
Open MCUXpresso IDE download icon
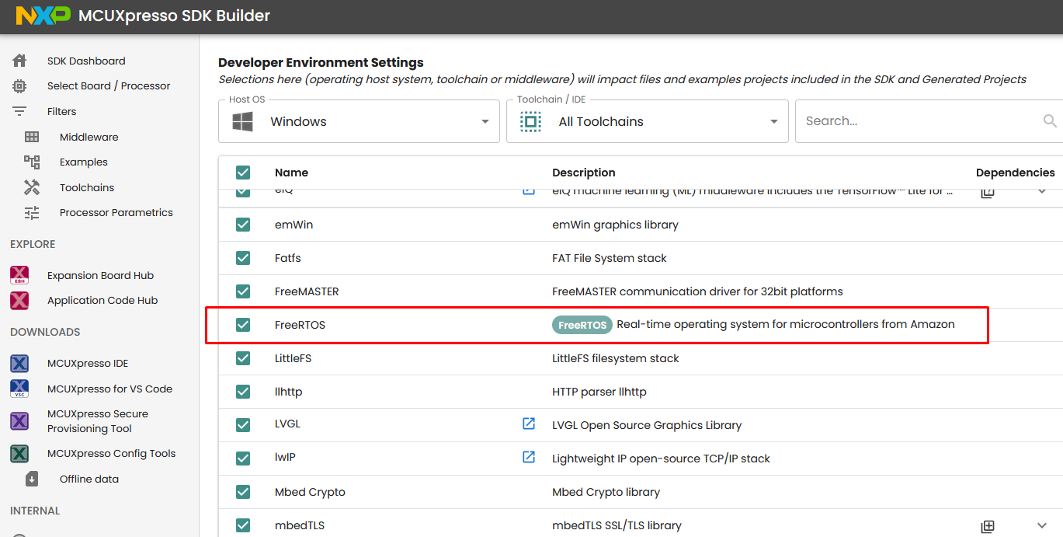[x=19, y=363]
